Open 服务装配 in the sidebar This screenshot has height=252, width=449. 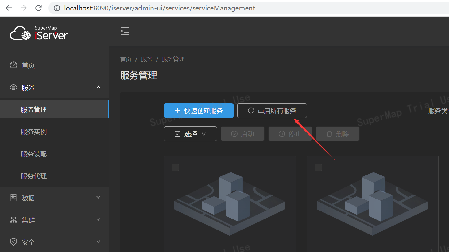34,154
